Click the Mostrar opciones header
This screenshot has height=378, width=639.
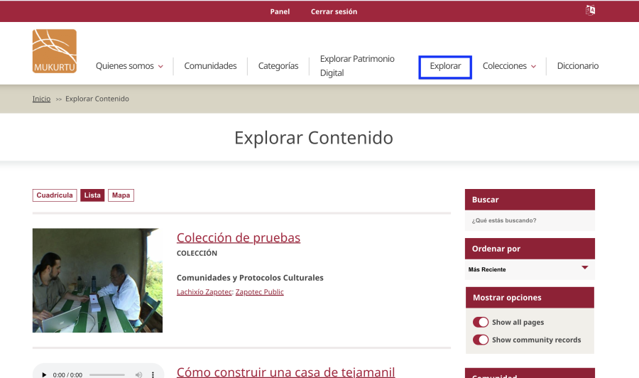[530, 298]
